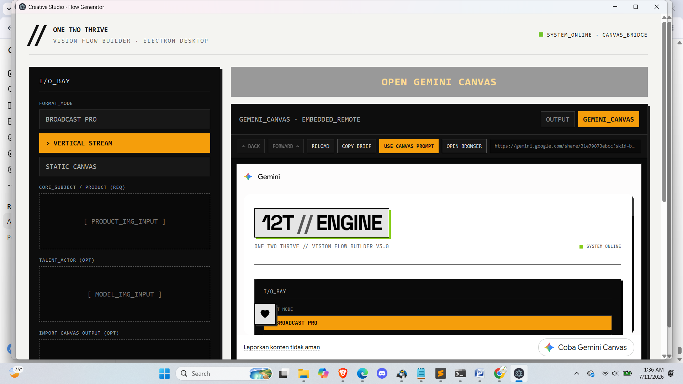Screen dimensions: 683x384
Task: Click the gemini.google.com URL field
Action: [565, 146]
